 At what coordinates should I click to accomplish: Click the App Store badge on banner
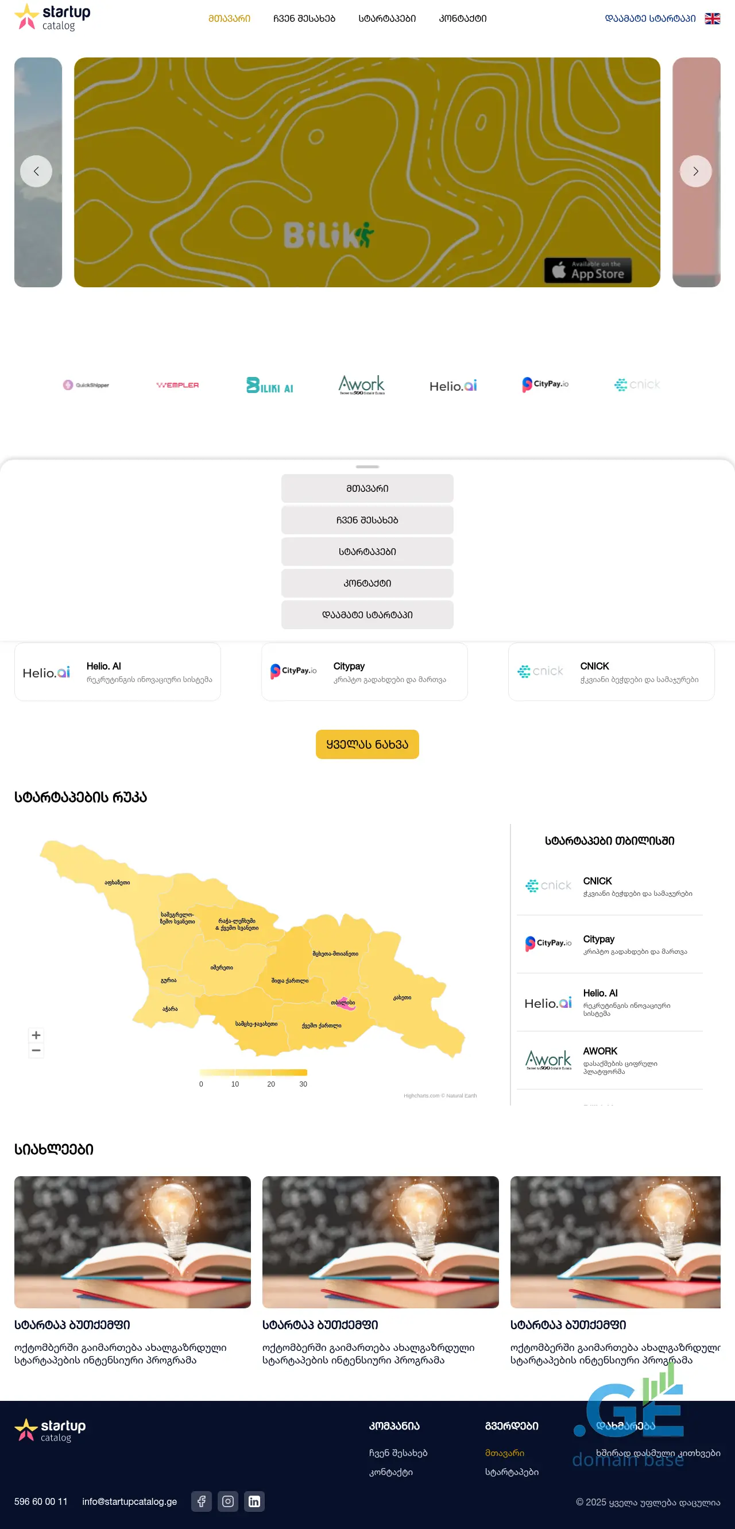pos(588,271)
